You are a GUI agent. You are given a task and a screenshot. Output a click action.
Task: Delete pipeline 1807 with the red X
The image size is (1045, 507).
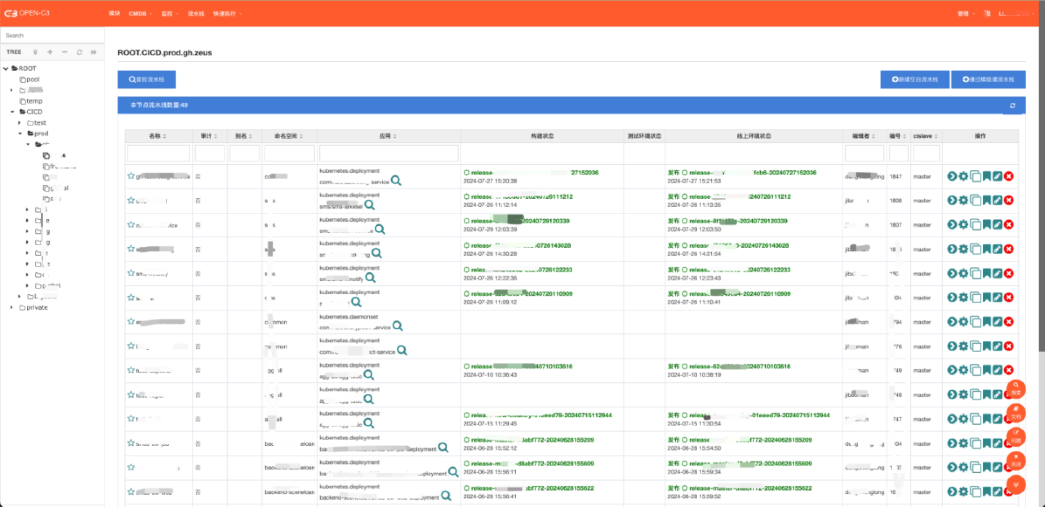pyautogui.click(x=1009, y=225)
